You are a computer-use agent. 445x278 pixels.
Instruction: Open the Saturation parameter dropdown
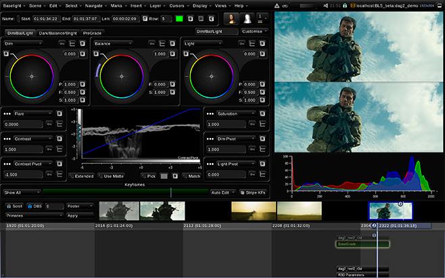(236, 114)
